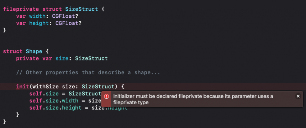Click the 'height' property name in SizeStruct

coord(39,23)
